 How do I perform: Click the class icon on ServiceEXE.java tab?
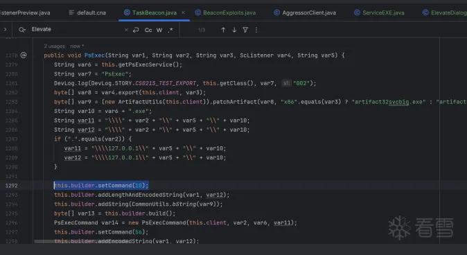pyautogui.click(x=357, y=12)
